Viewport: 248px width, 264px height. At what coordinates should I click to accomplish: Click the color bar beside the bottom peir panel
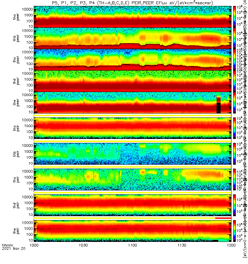pos(234,231)
